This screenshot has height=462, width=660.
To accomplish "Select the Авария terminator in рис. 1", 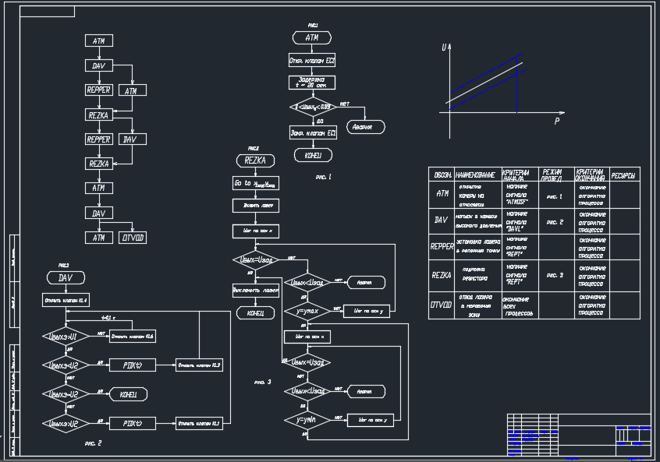I will (365, 127).
